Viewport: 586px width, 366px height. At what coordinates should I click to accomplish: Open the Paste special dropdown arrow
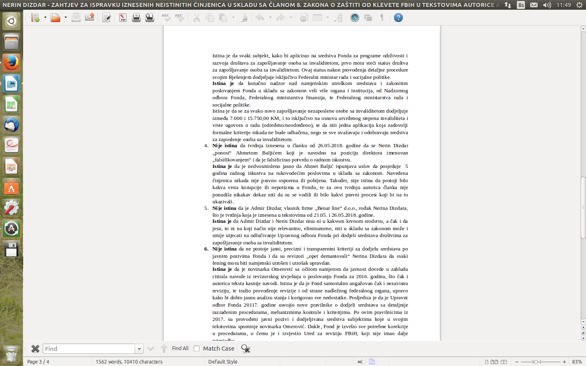click(x=233, y=17)
